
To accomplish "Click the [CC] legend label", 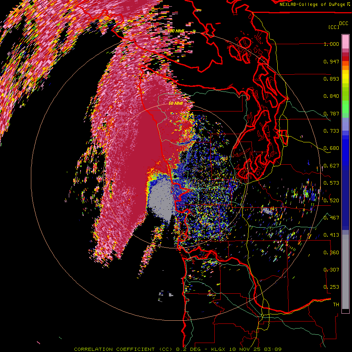I will point(334,27).
